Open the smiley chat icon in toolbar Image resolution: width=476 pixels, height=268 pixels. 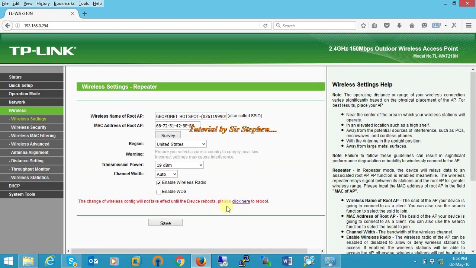point(424,25)
